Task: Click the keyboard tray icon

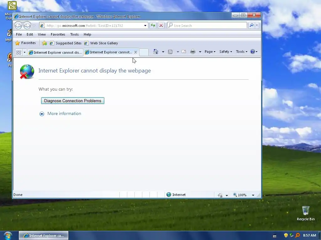Action: pyautogui.click(x=275, y=236)
